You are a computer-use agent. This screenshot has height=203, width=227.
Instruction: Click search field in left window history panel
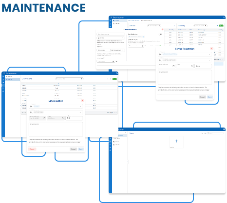click(69, 79)
